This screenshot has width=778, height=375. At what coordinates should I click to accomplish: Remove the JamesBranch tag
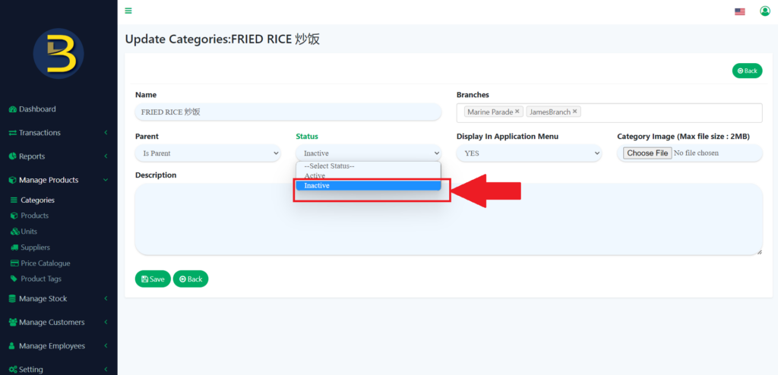pyautogui.click(x=575, y=112)
